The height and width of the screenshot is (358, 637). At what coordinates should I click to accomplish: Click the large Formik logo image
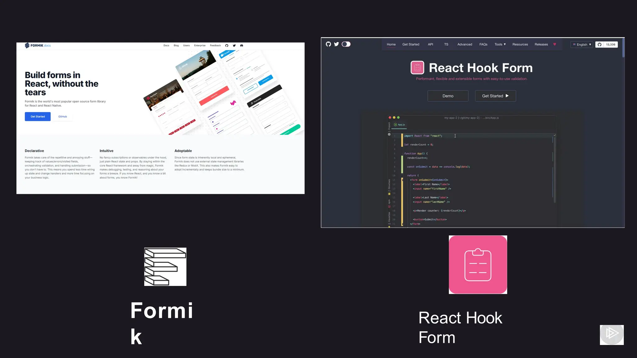tap(165, 267)
